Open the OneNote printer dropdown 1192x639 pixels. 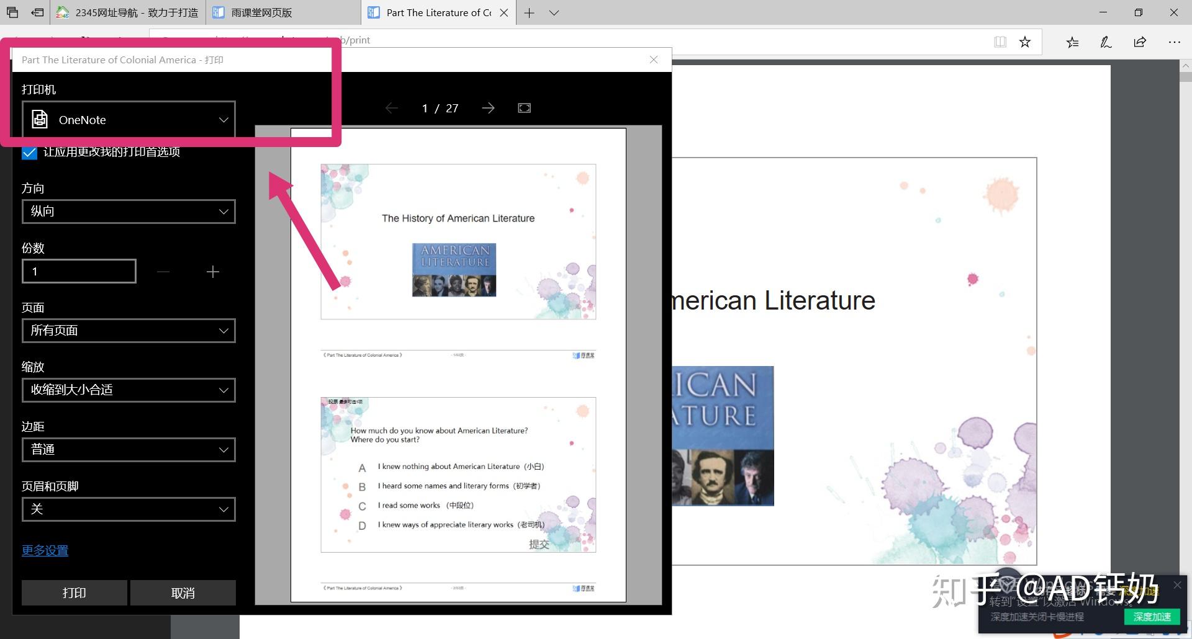tap(129, 120)
